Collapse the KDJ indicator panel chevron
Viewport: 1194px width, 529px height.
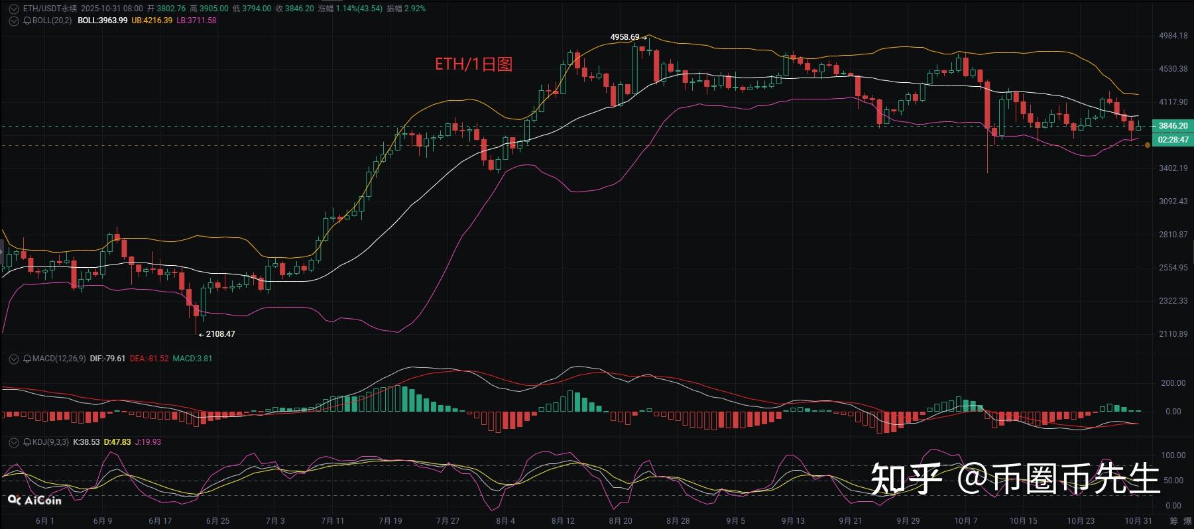point(13,442)
